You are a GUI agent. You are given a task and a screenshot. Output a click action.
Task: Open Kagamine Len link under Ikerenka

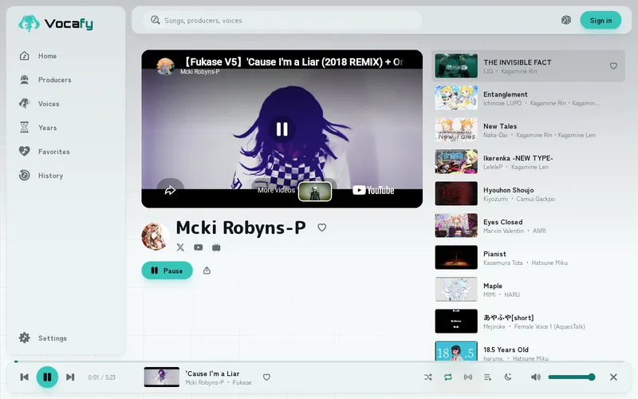tap(530, 167)
